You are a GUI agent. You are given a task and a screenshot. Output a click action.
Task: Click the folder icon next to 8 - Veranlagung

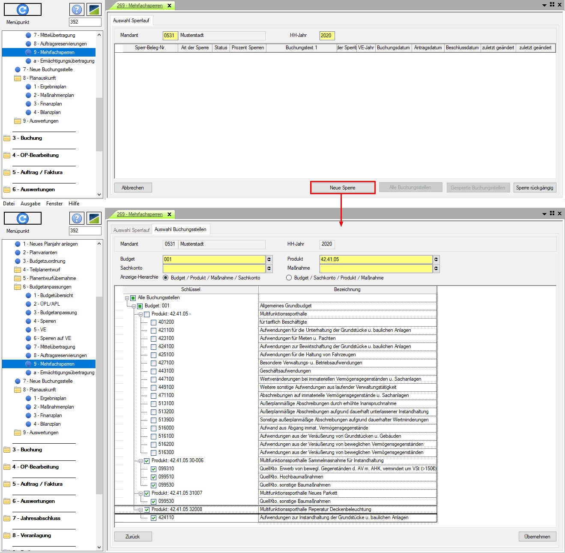tap(7, 535)
